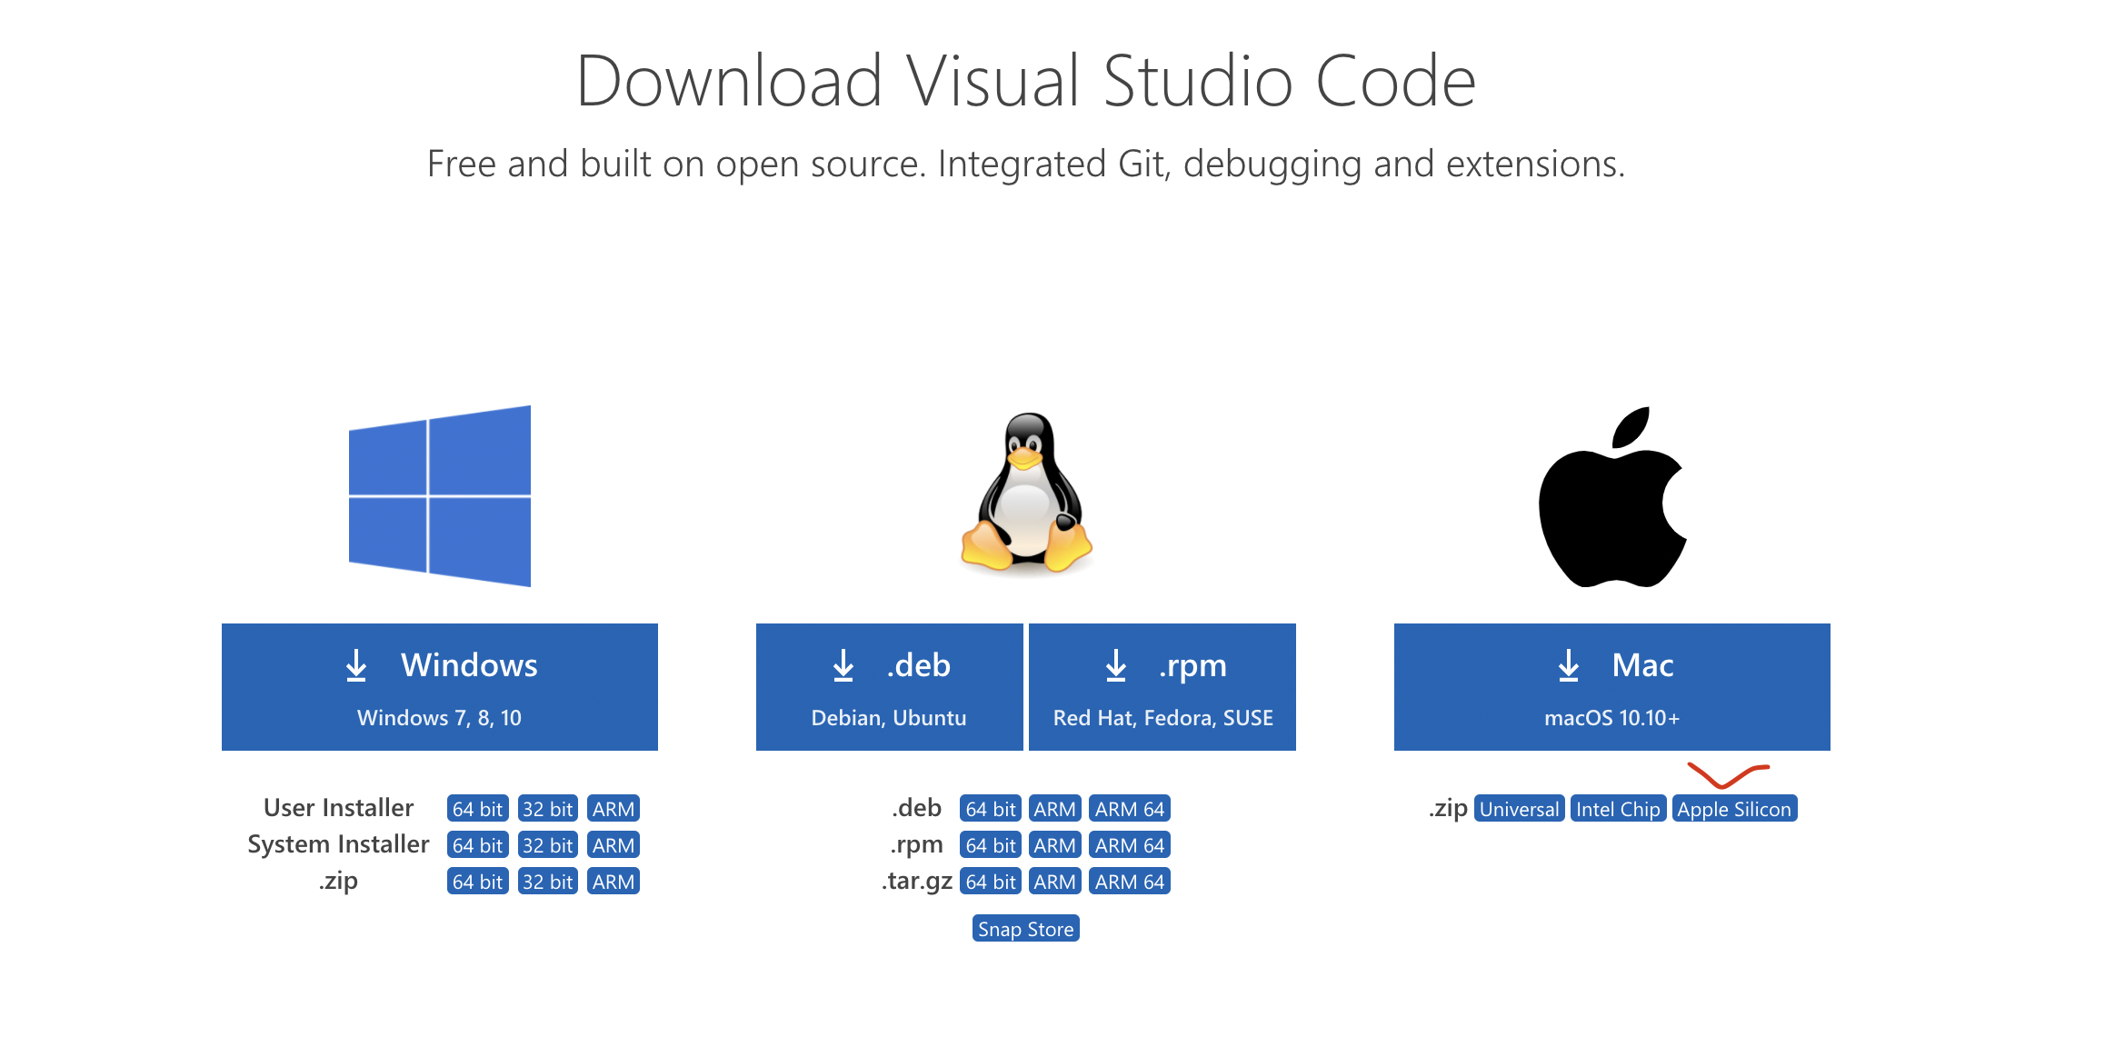Choose Windows .zip 64 bit
Viewport: 2105px width, 1047px height.
[x=477, y=882]
